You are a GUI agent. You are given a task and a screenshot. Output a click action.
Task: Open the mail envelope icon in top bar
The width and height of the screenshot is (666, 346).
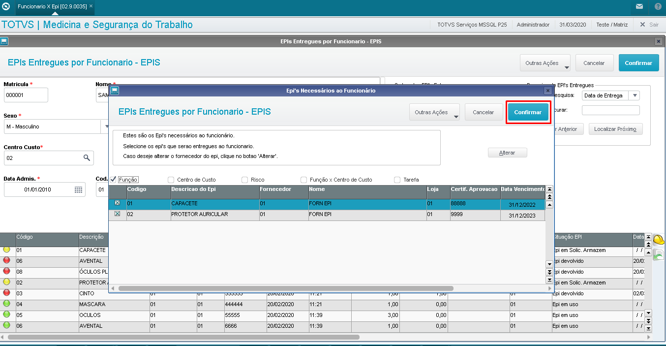[639, 7]
